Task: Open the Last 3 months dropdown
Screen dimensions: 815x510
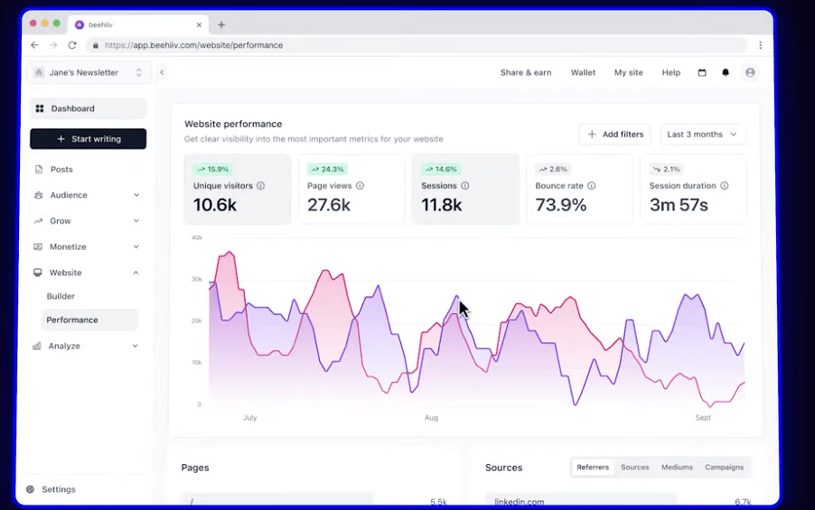Action: coord(702,134)
